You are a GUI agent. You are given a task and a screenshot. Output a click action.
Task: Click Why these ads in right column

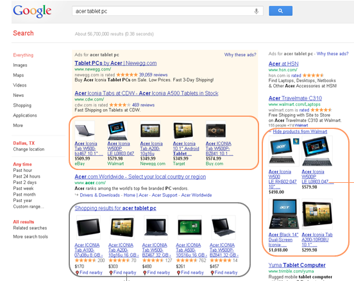(332, 54)
